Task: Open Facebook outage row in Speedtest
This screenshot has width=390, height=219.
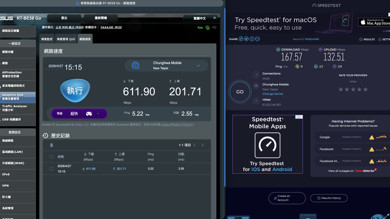Action: (351, 149)
